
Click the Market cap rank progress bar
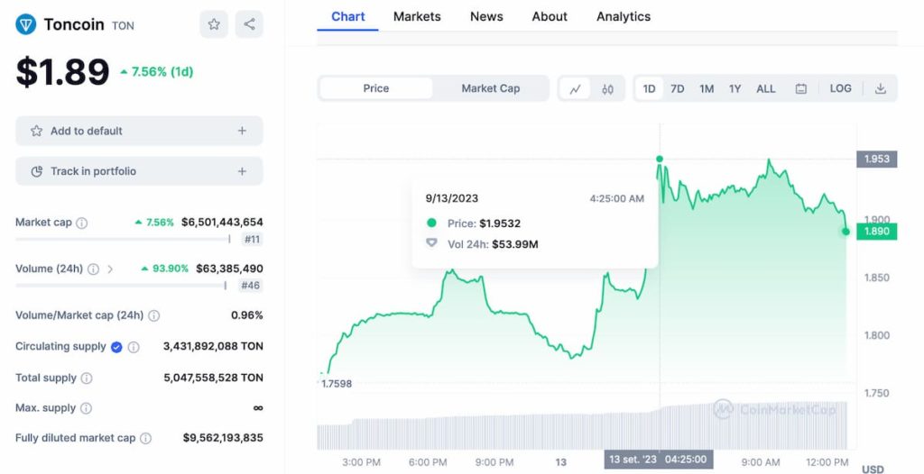tap(123, 239)
